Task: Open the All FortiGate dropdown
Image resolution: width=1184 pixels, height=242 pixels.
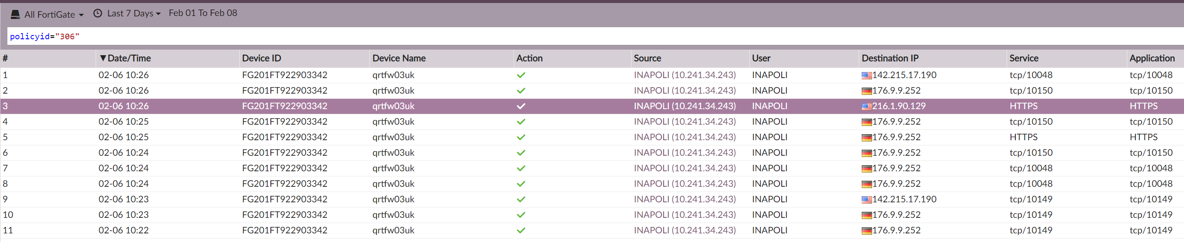Action: 54,14
